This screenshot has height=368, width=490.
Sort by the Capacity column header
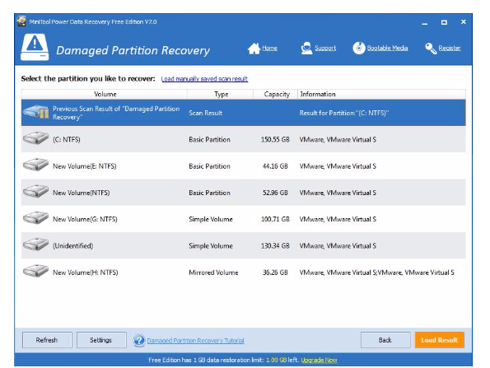tap(276, 94)
